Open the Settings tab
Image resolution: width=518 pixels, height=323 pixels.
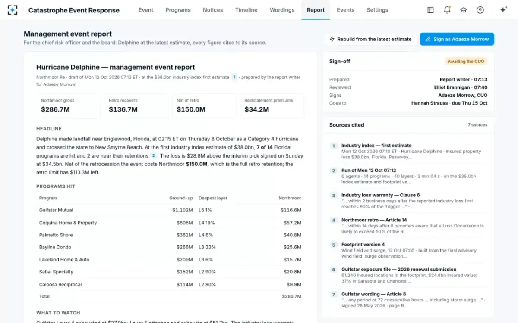tap(377, 10)
